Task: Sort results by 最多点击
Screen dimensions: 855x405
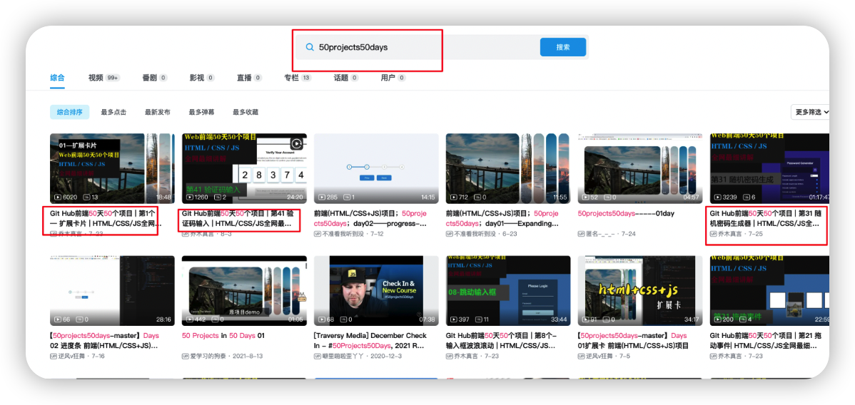Action: pyautogui.click(x=113, y=112)
